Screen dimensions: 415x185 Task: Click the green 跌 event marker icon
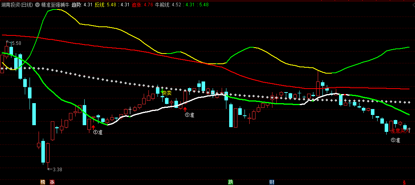point(231,182)
